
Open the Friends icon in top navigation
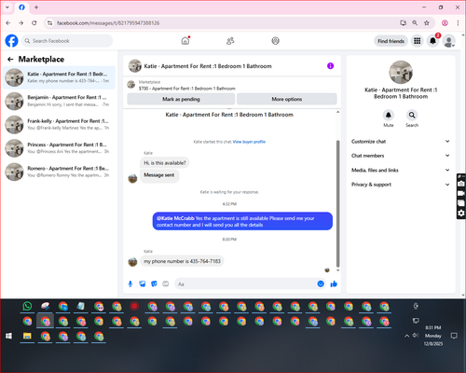230,41
